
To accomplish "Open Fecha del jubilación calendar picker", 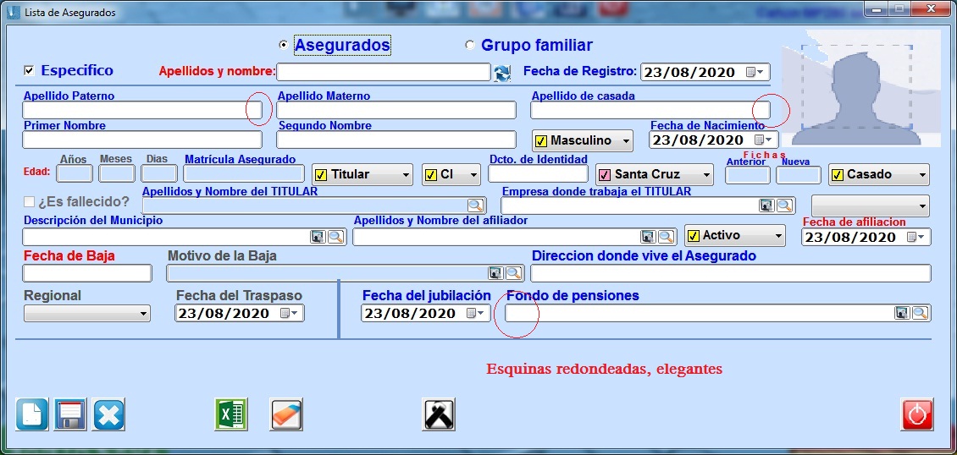I will pyautogui.click(x=475, y=313).
